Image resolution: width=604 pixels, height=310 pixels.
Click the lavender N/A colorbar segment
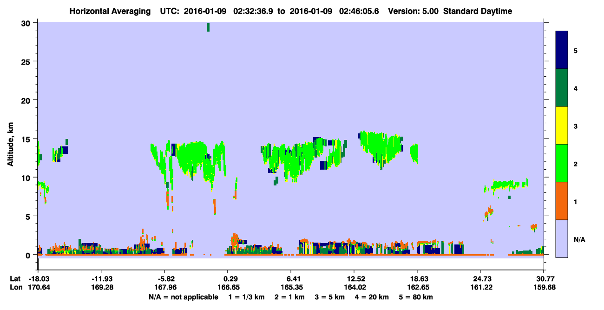(x=562, y=238)
